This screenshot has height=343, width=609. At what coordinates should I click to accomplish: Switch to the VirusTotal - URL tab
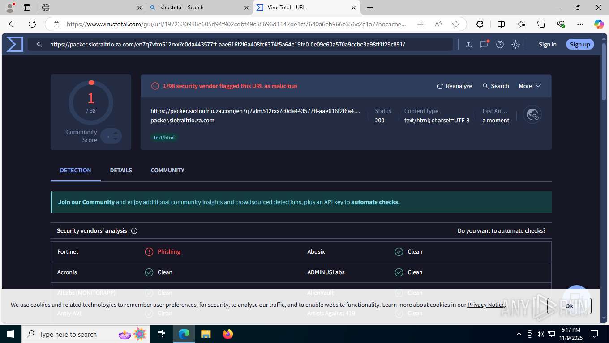(x=307, y=8)
